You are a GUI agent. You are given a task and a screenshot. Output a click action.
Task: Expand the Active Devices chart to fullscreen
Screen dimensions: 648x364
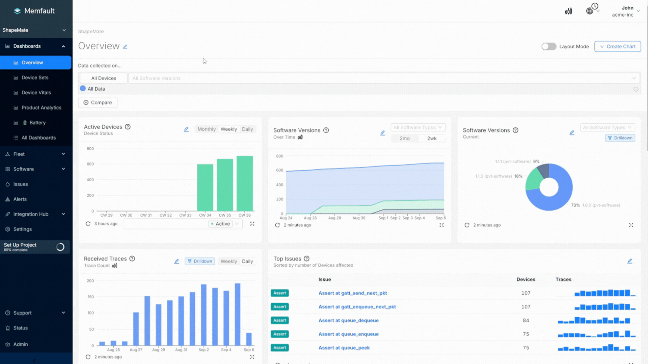tap(252, 224)
